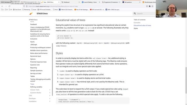The width and height of the screenshot is (187, 105).
Task: Expand the Installation section chevron
Action: [50, 101]
